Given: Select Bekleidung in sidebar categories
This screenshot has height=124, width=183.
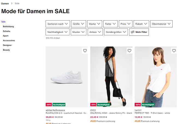Looking at the screenshot, I should pyautogui.click(x=8, y=27).
